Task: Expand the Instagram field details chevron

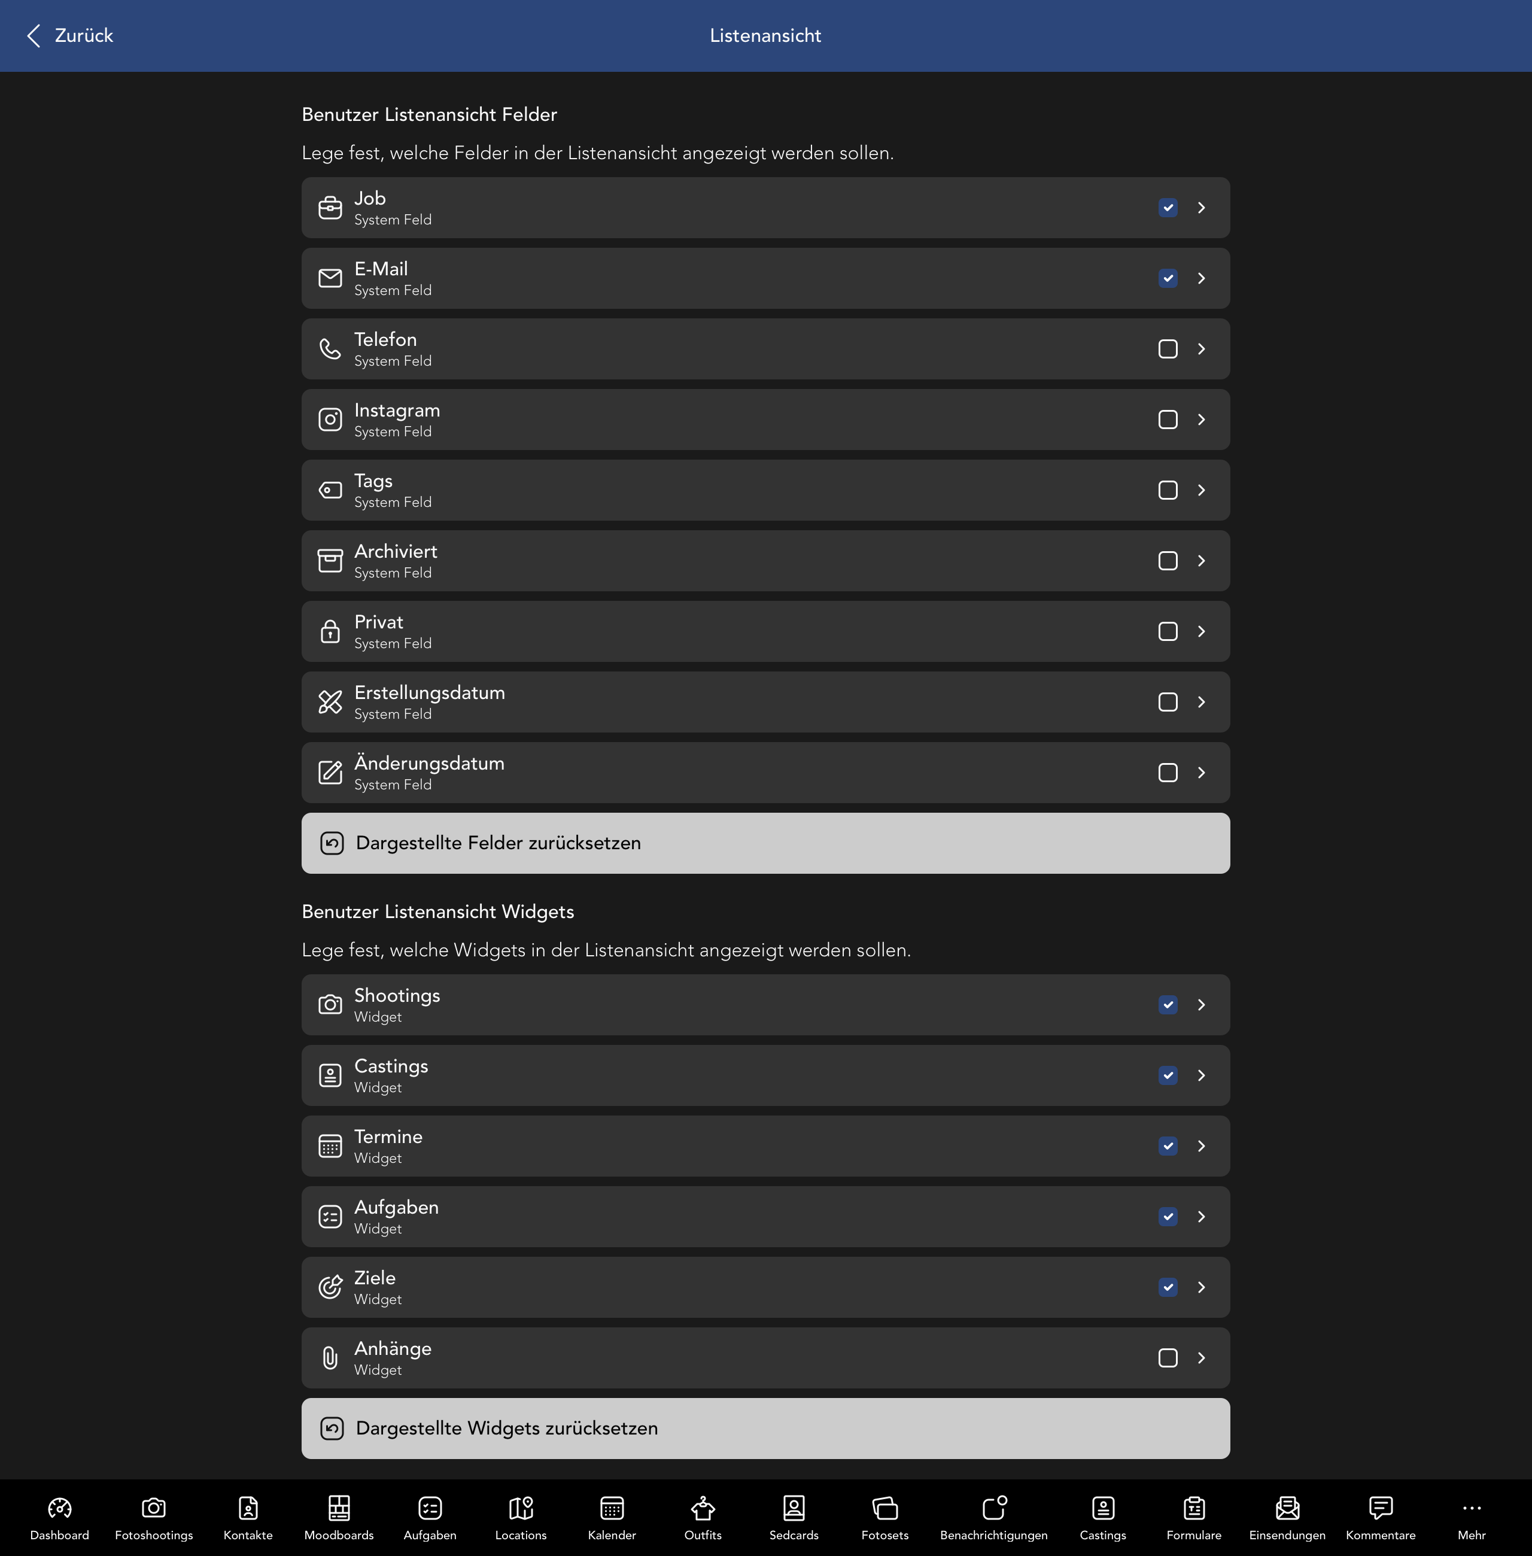Action: pos(1201,419)
